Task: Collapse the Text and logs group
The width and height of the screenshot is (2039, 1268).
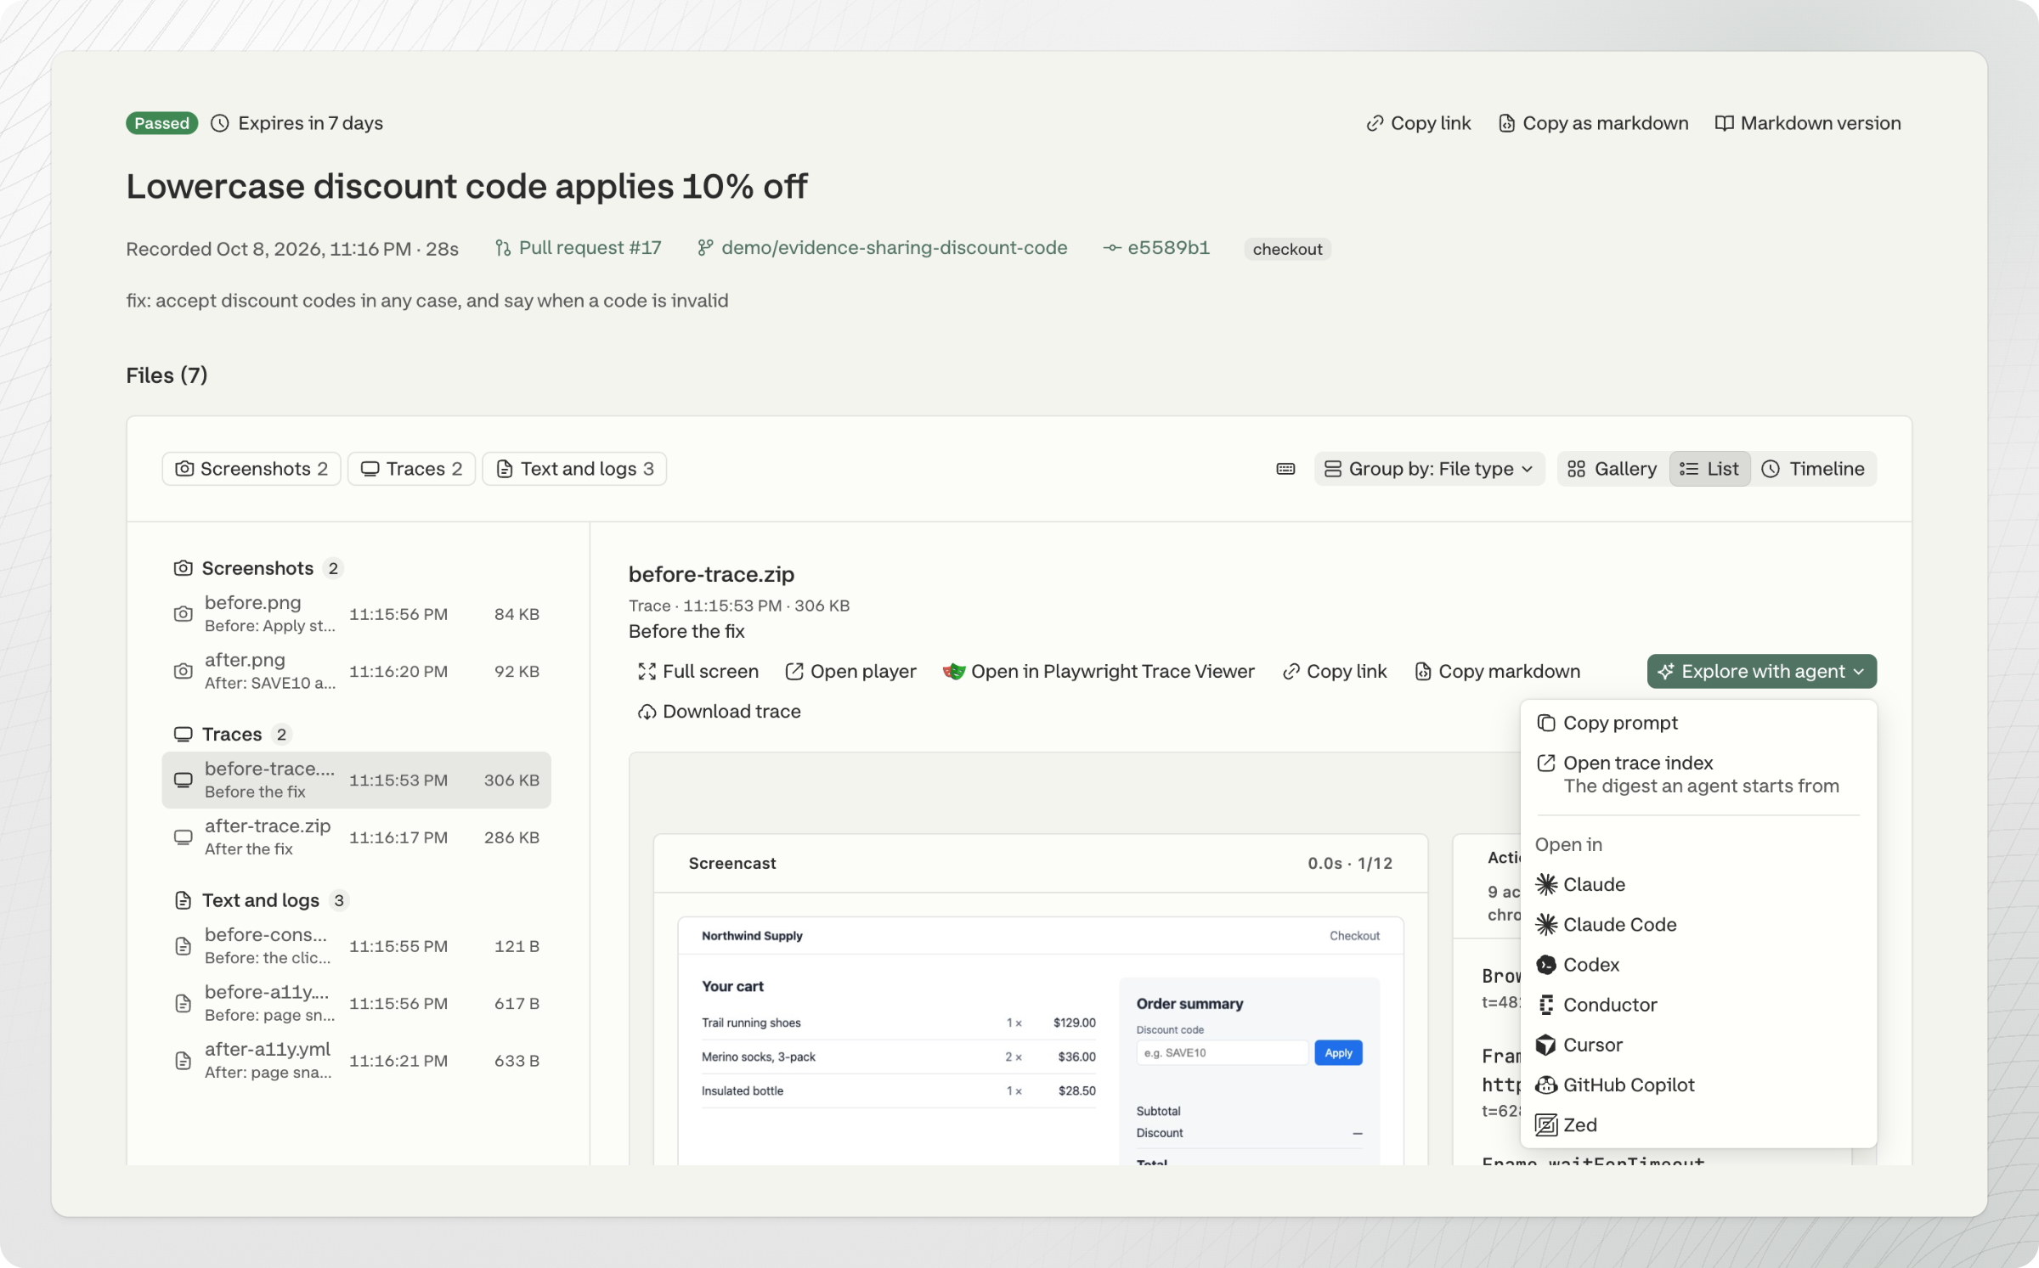Action: (x=261, y=900)
